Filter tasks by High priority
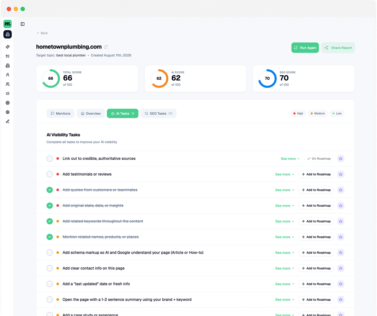The image size is (377, 316). [x=298, y=113]
